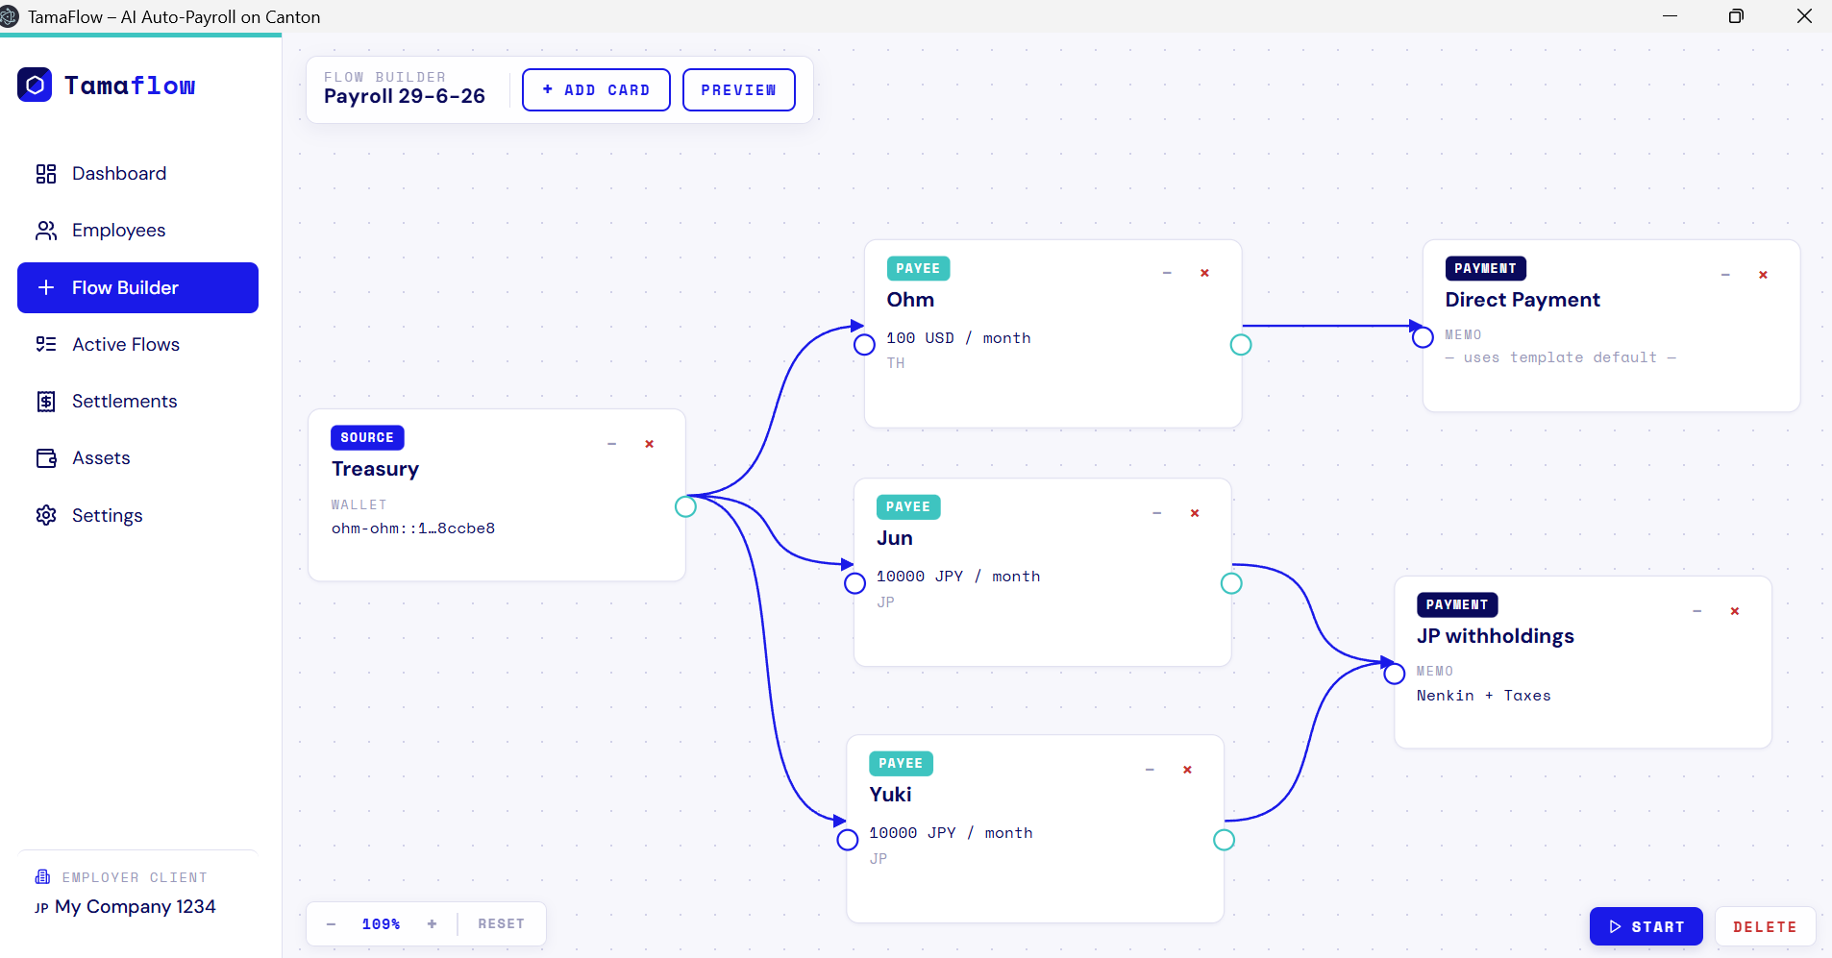Screen dimensions: 1832x958
Task: Open Settings from sidebar
Action: point(137,515)
